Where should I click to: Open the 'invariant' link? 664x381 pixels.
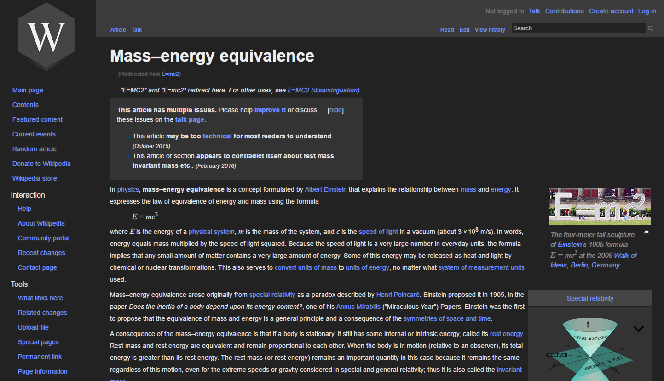[509, 370]
